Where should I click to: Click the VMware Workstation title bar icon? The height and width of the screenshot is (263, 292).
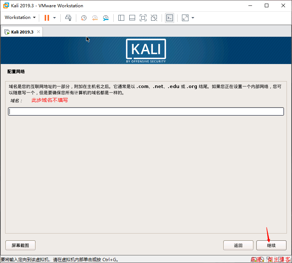pos(6,5)
